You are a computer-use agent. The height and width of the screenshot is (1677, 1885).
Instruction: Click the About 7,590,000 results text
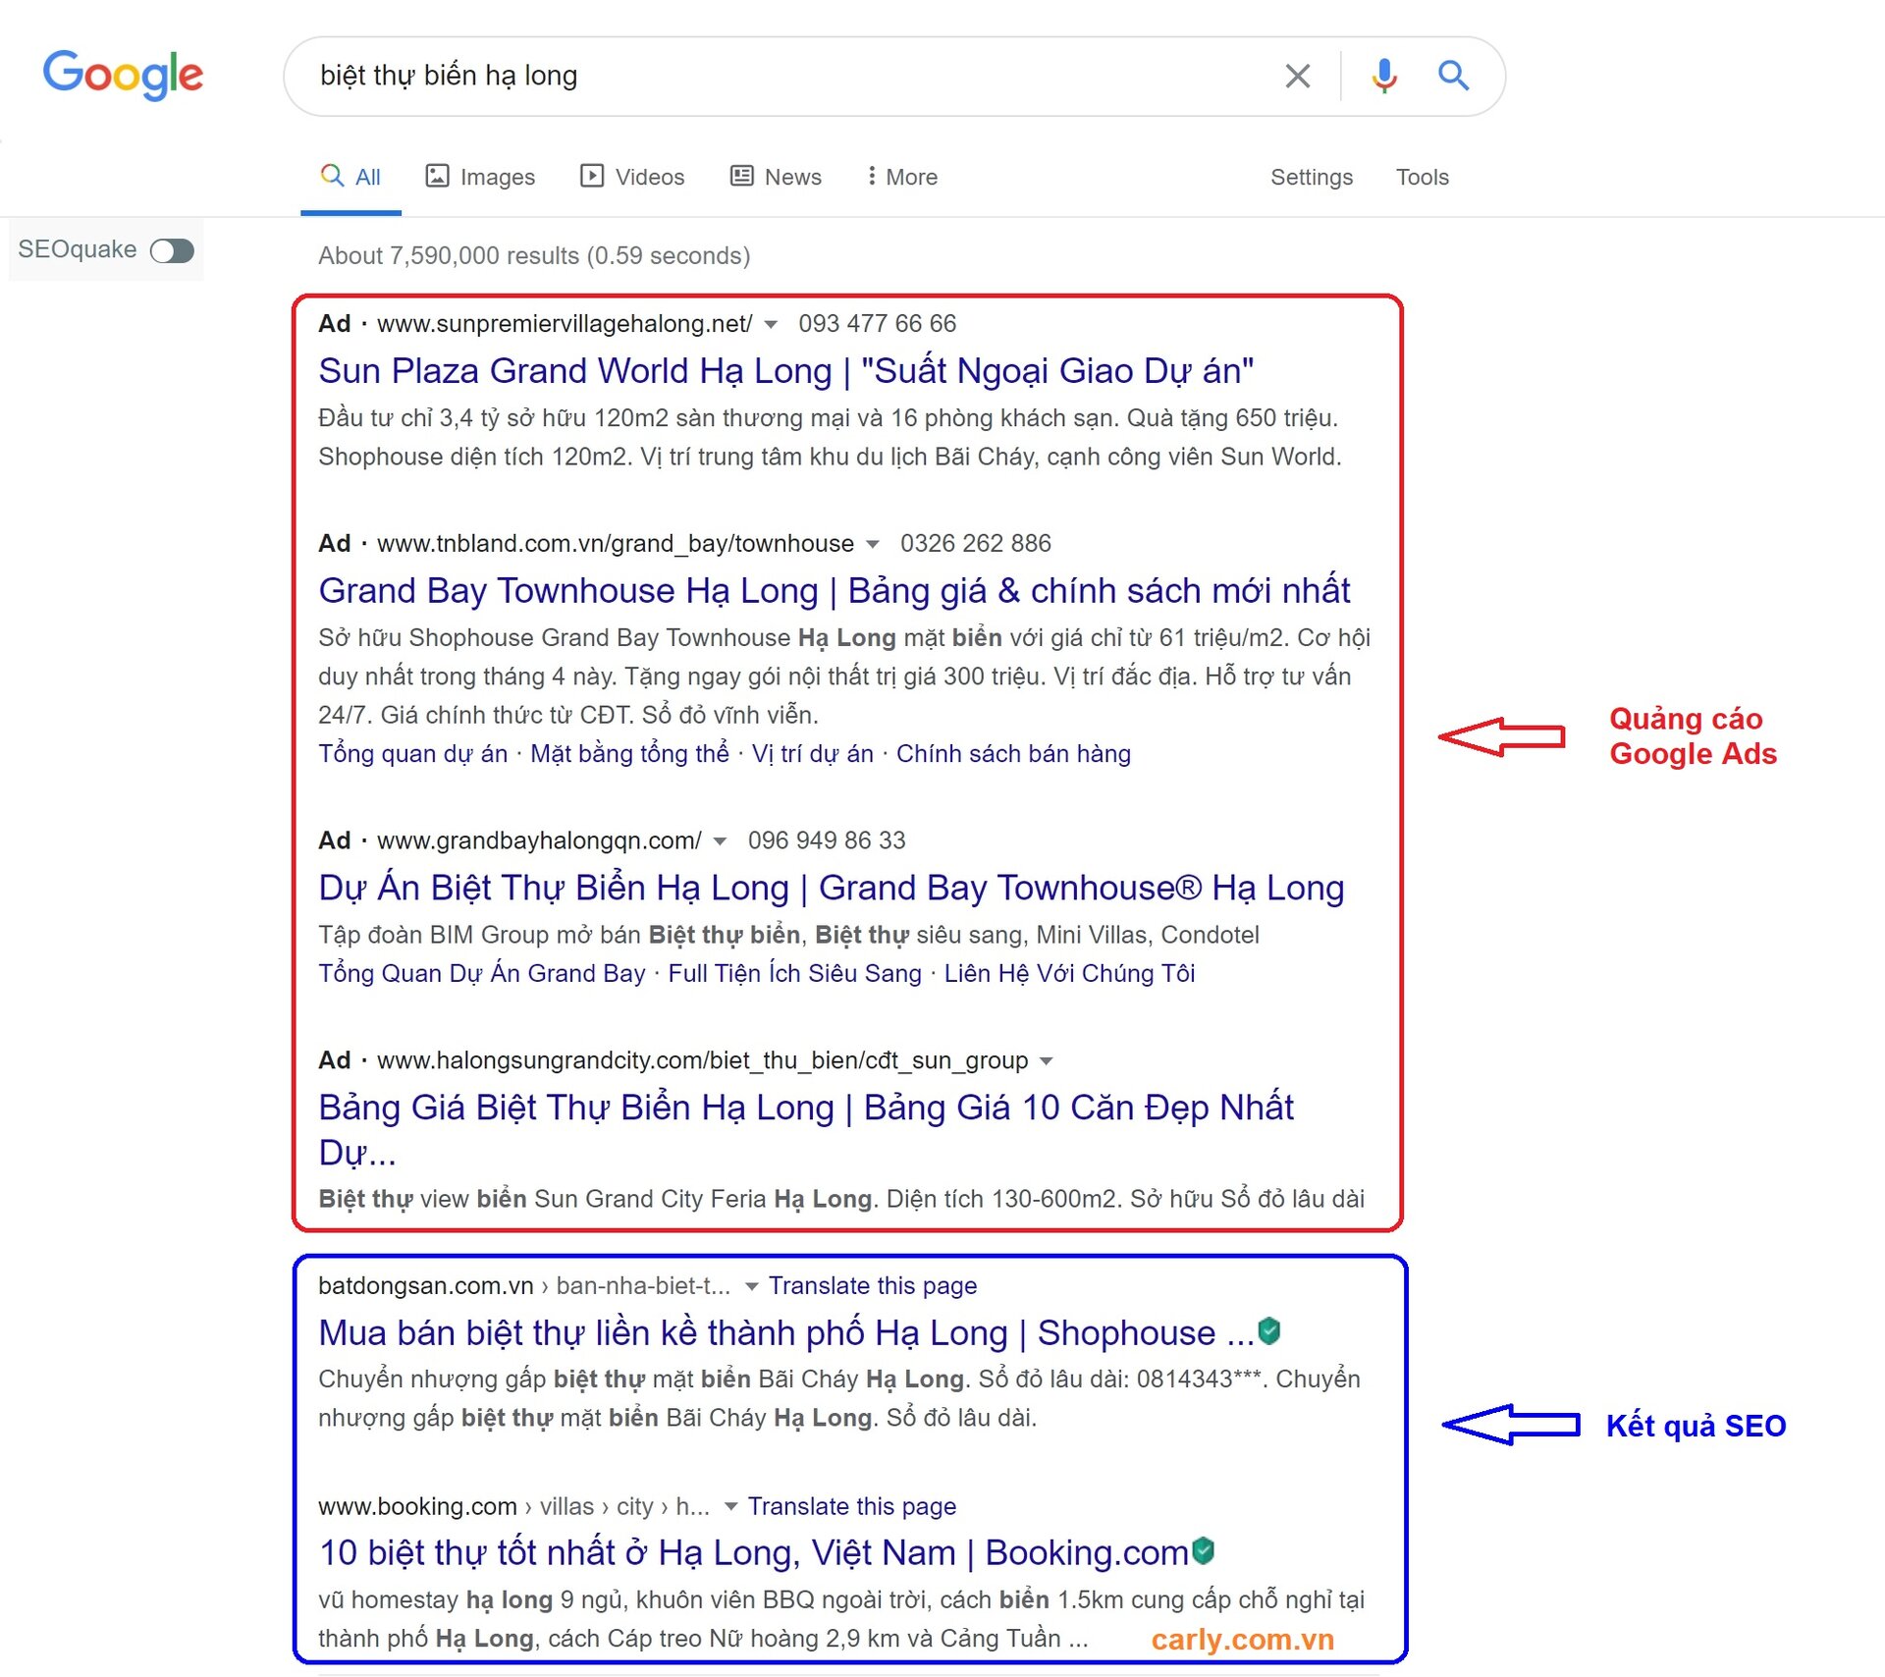(x=534, y=256)
